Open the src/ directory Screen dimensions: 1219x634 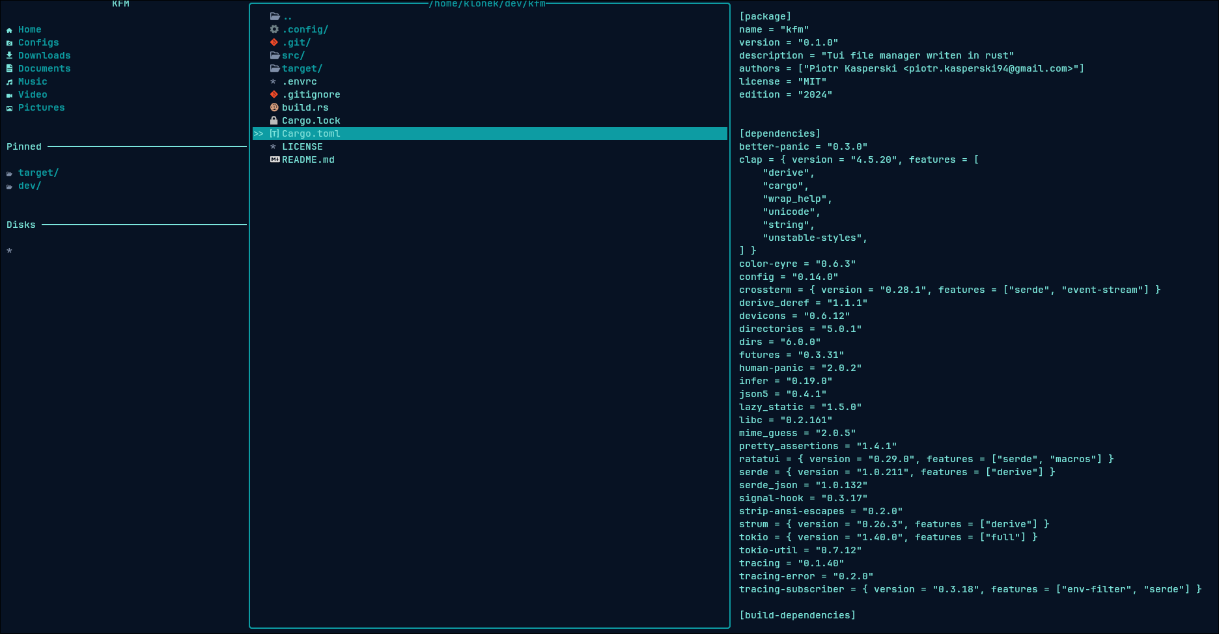490,55
